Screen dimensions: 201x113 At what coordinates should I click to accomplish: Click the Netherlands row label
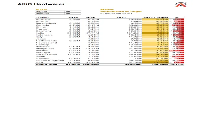tap(46, 41)
